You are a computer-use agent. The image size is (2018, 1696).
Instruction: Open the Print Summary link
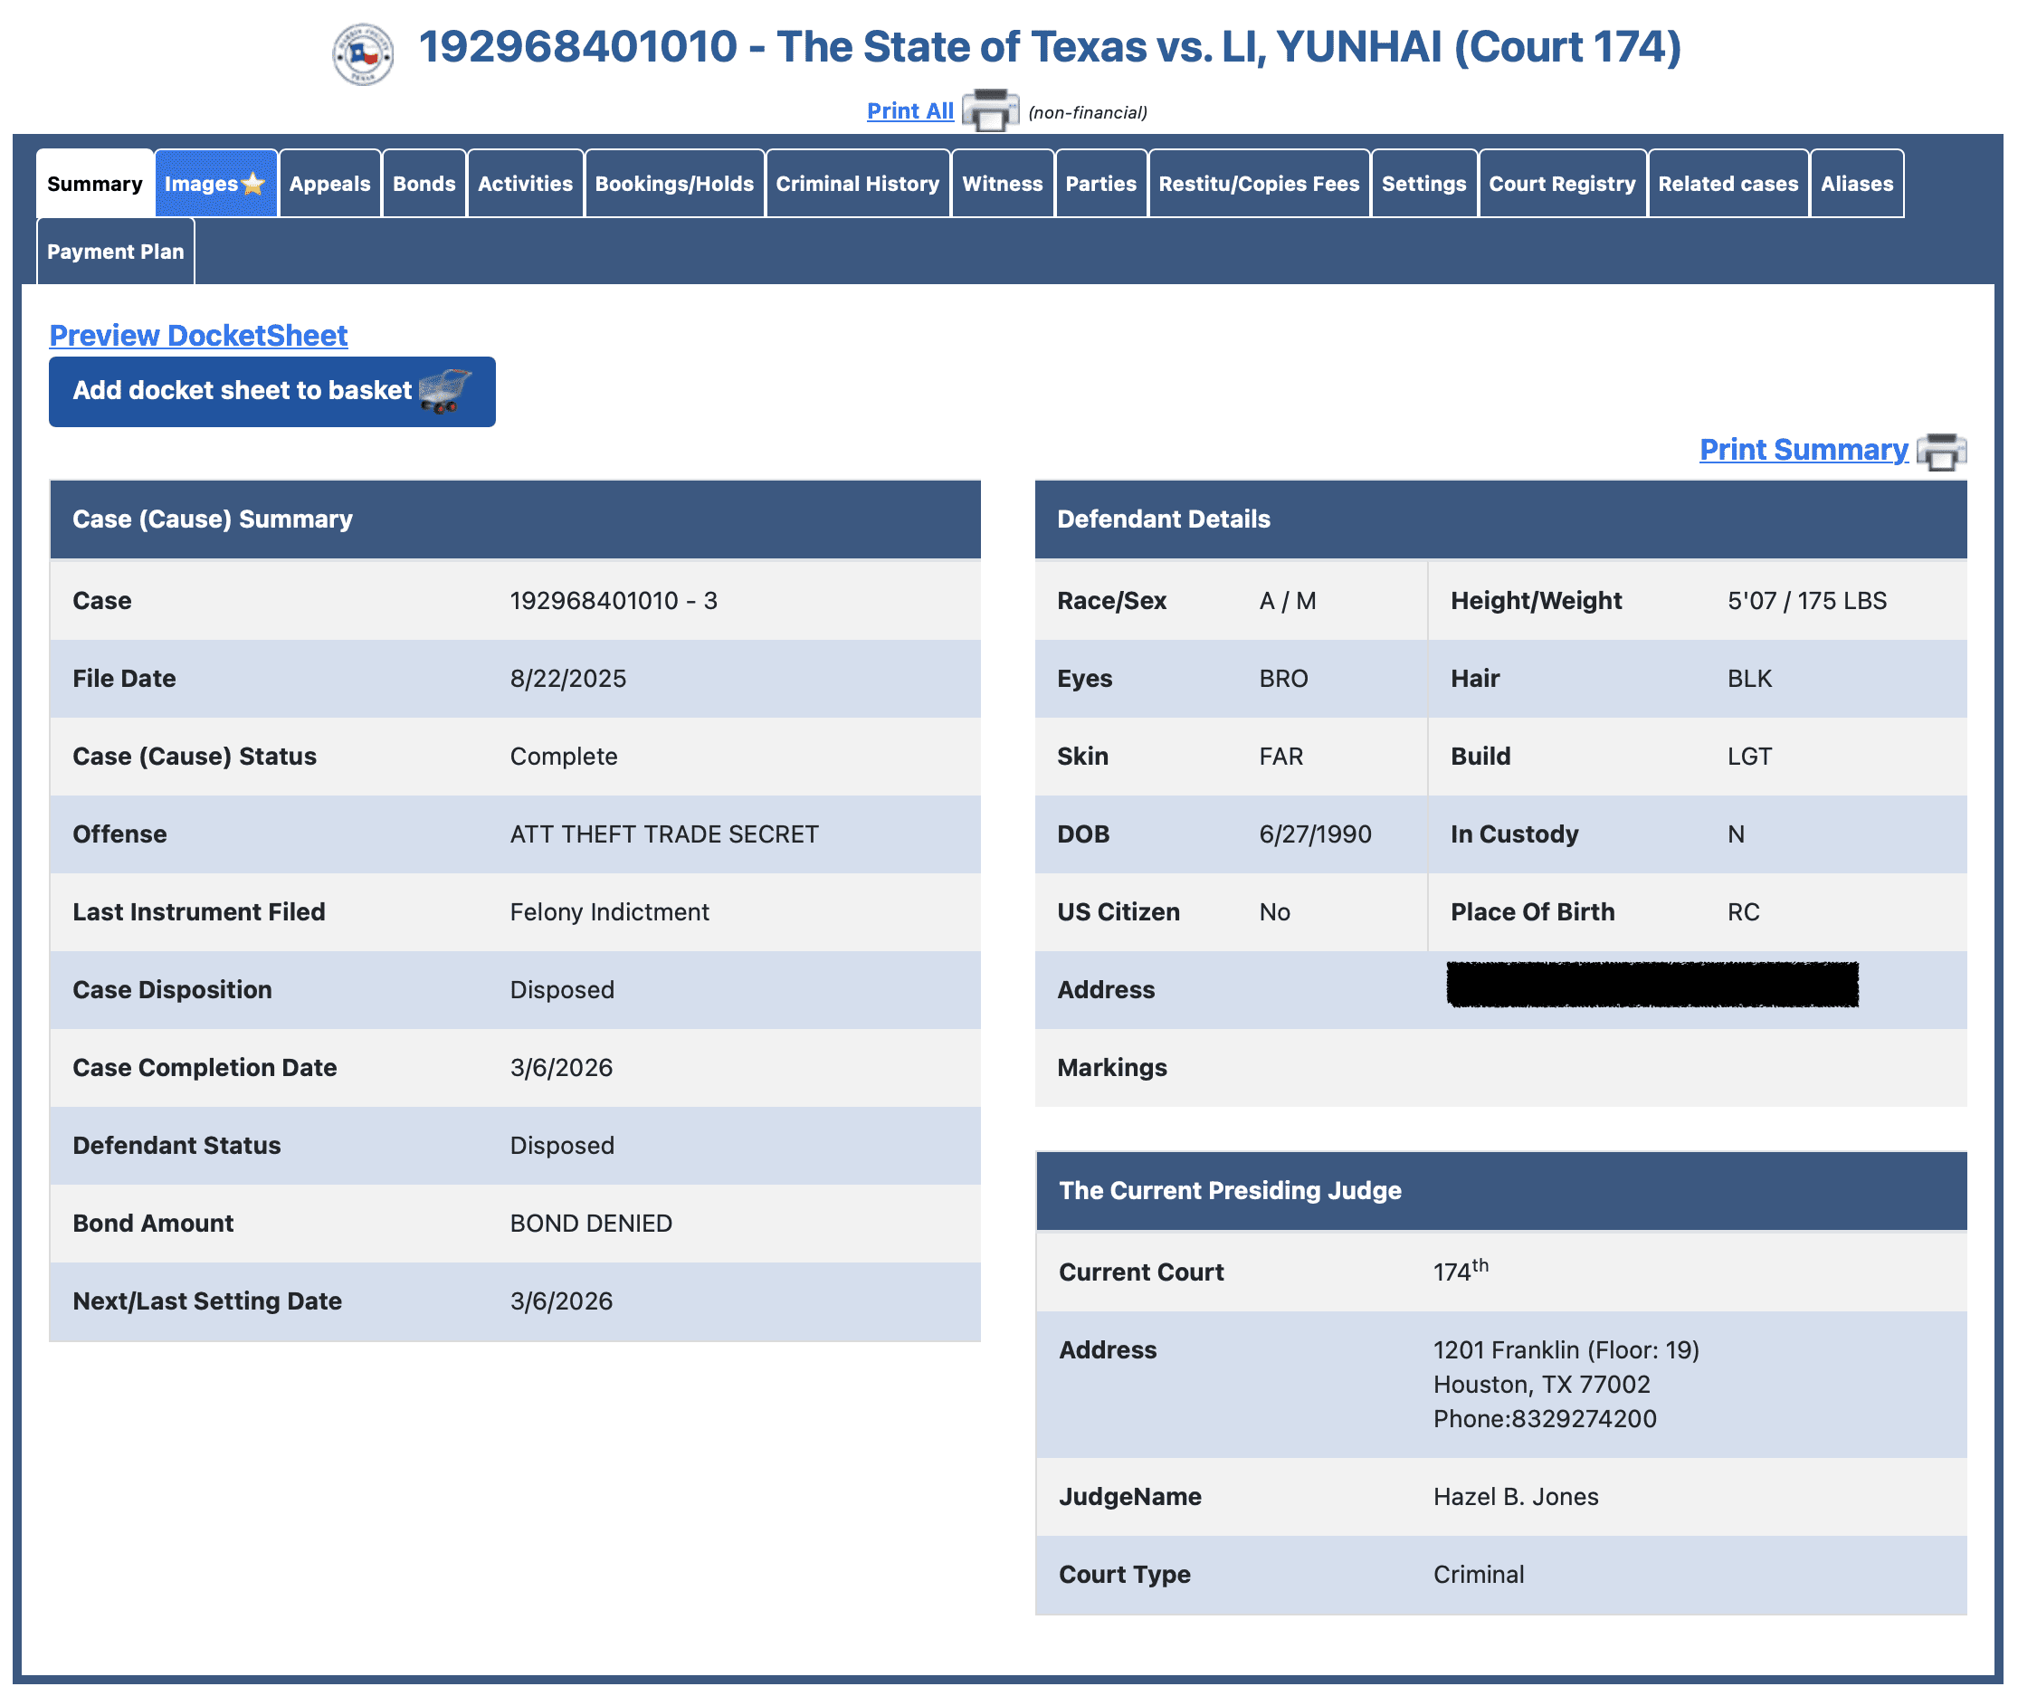click(x=1803, y=449)
